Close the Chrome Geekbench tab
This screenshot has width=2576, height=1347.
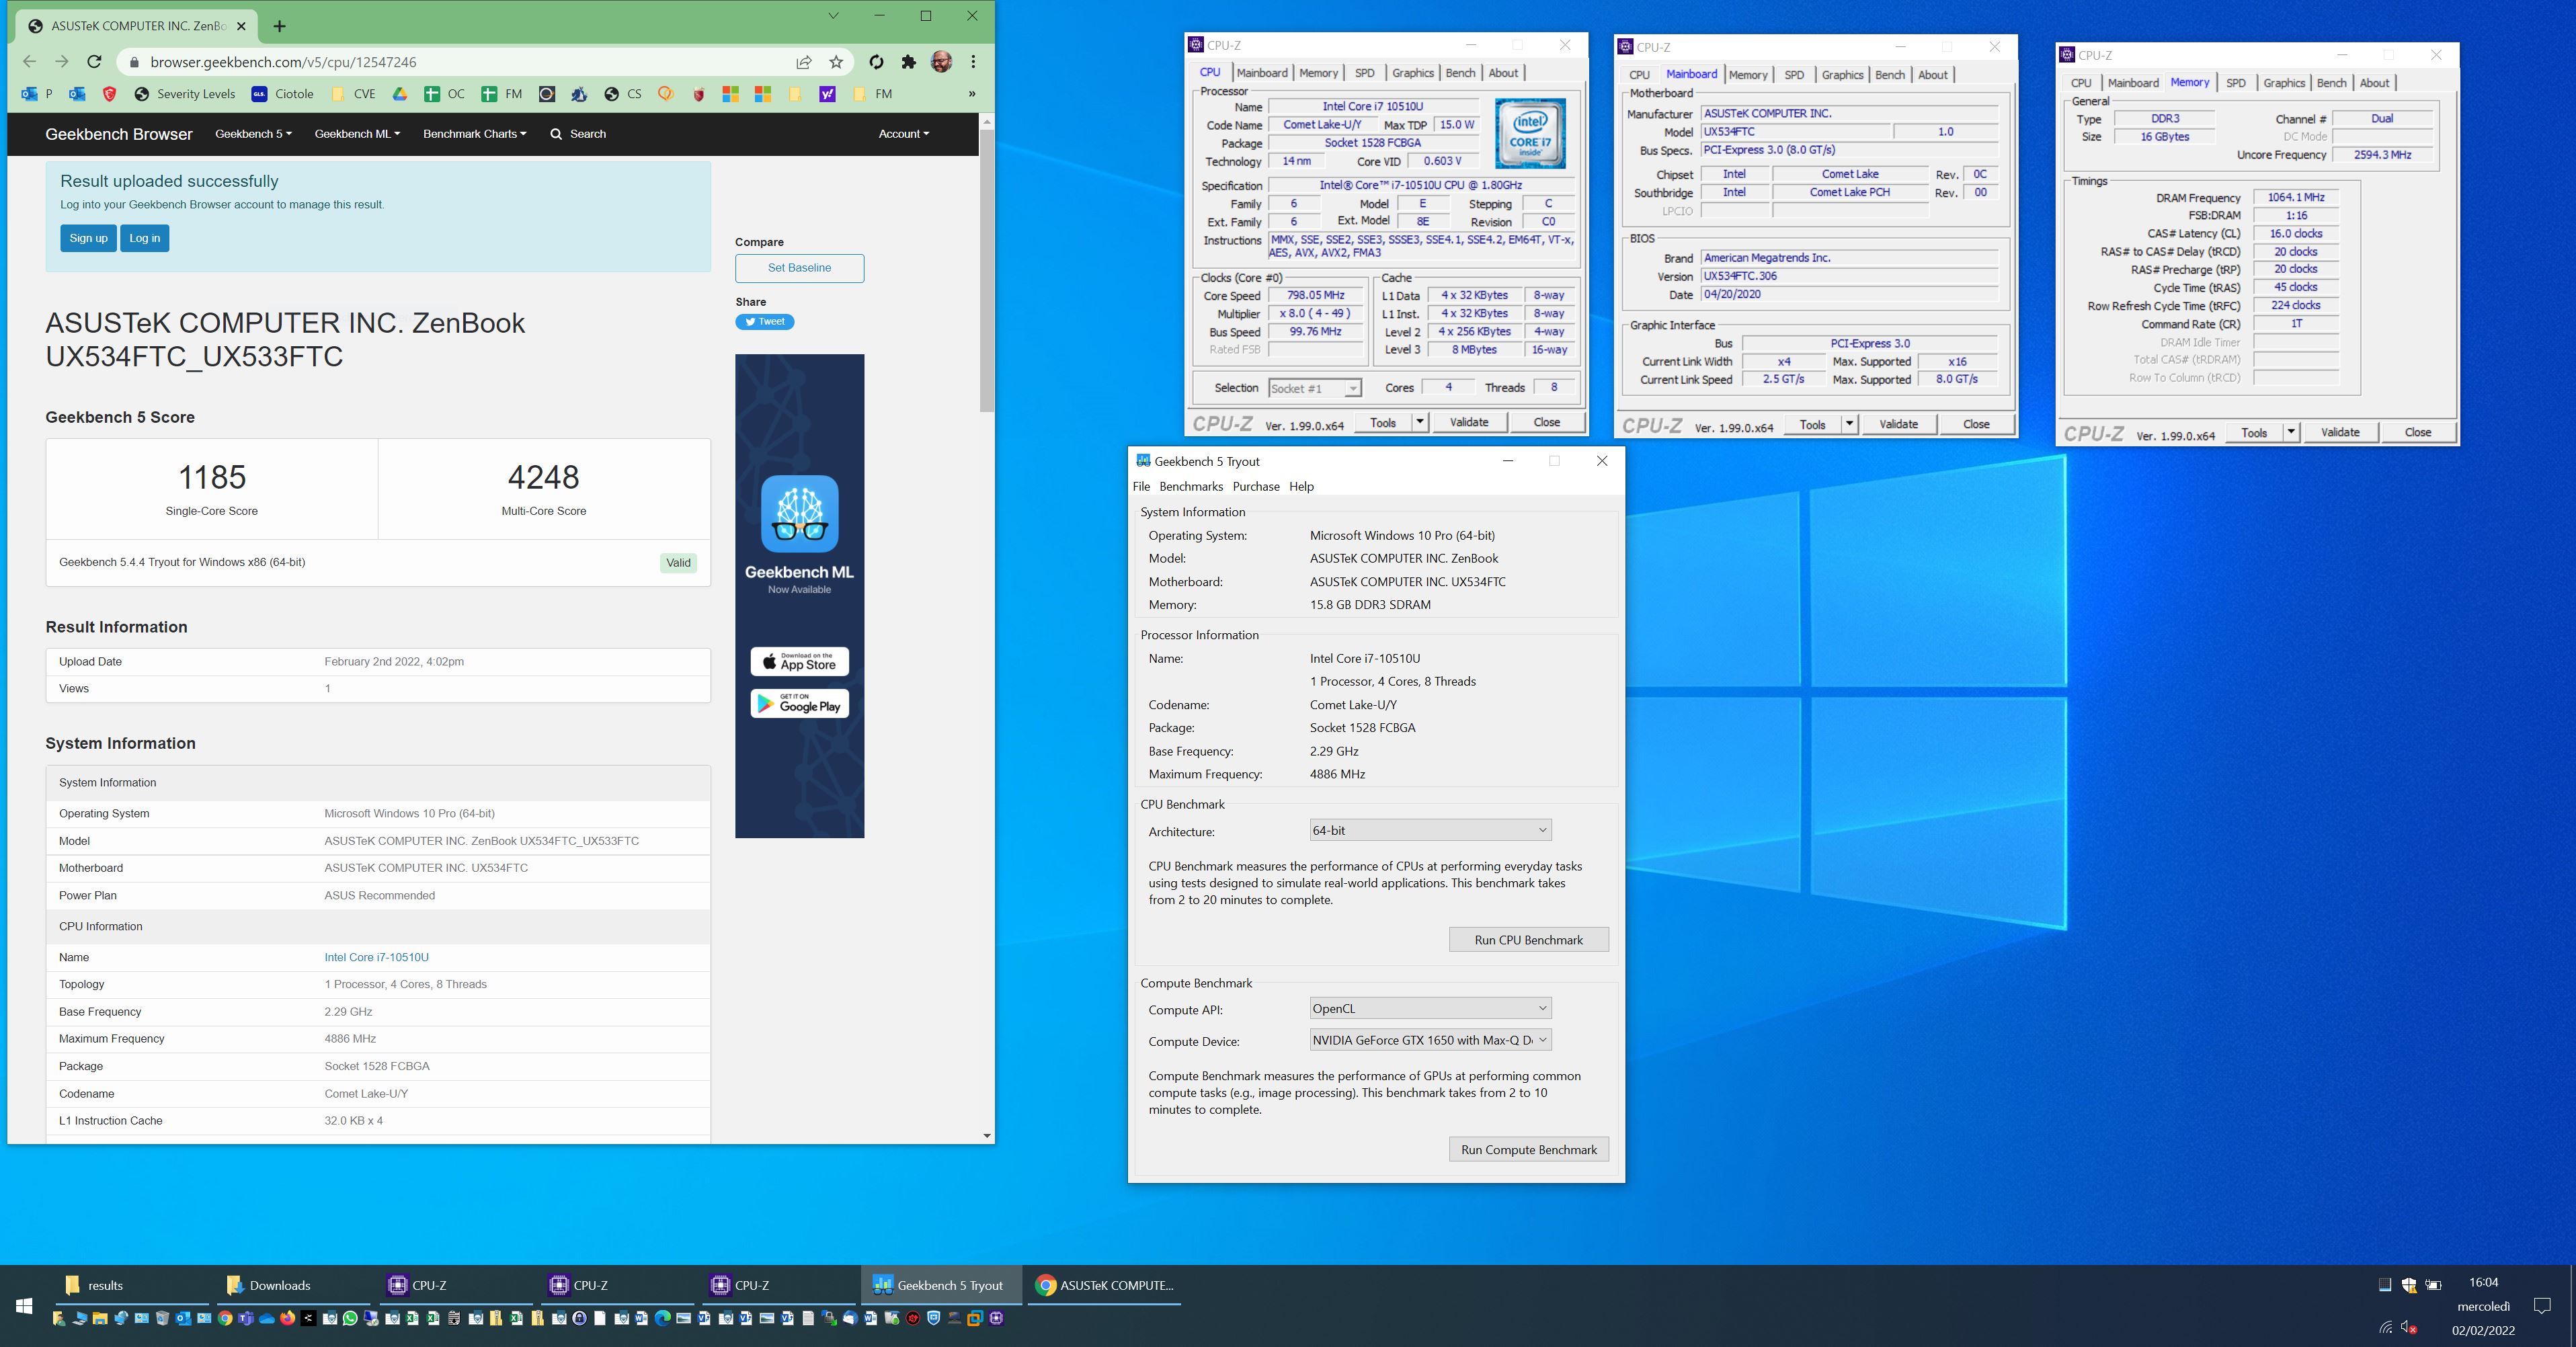pyautogui.click(x=241, y=26)
